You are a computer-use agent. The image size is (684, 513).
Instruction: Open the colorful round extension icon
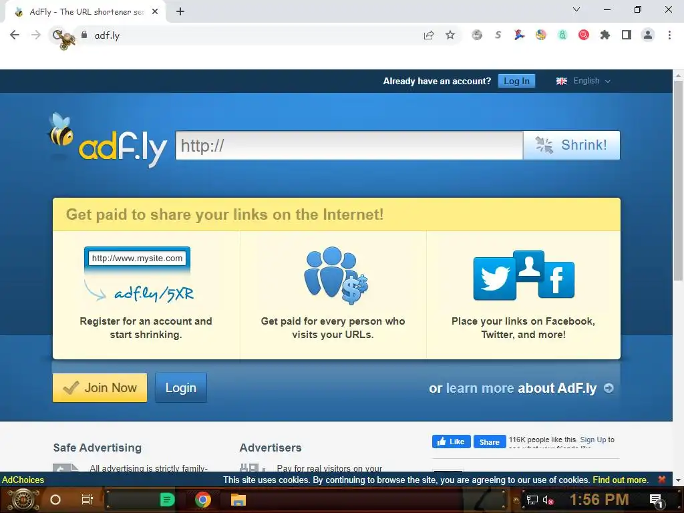tap(541, 35)
